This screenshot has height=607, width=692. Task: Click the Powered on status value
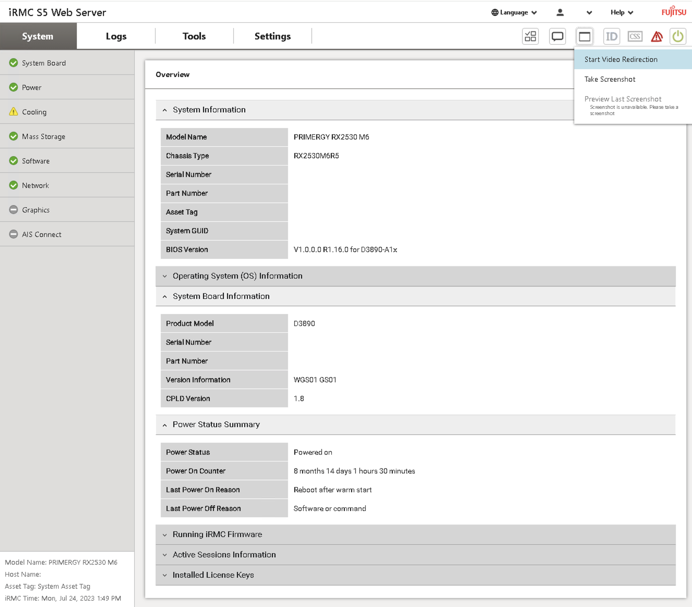[x=313, y=452]
